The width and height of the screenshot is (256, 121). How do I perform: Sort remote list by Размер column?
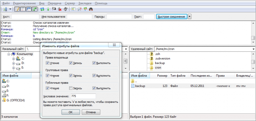pyautogui.click(x=162, y=75)
